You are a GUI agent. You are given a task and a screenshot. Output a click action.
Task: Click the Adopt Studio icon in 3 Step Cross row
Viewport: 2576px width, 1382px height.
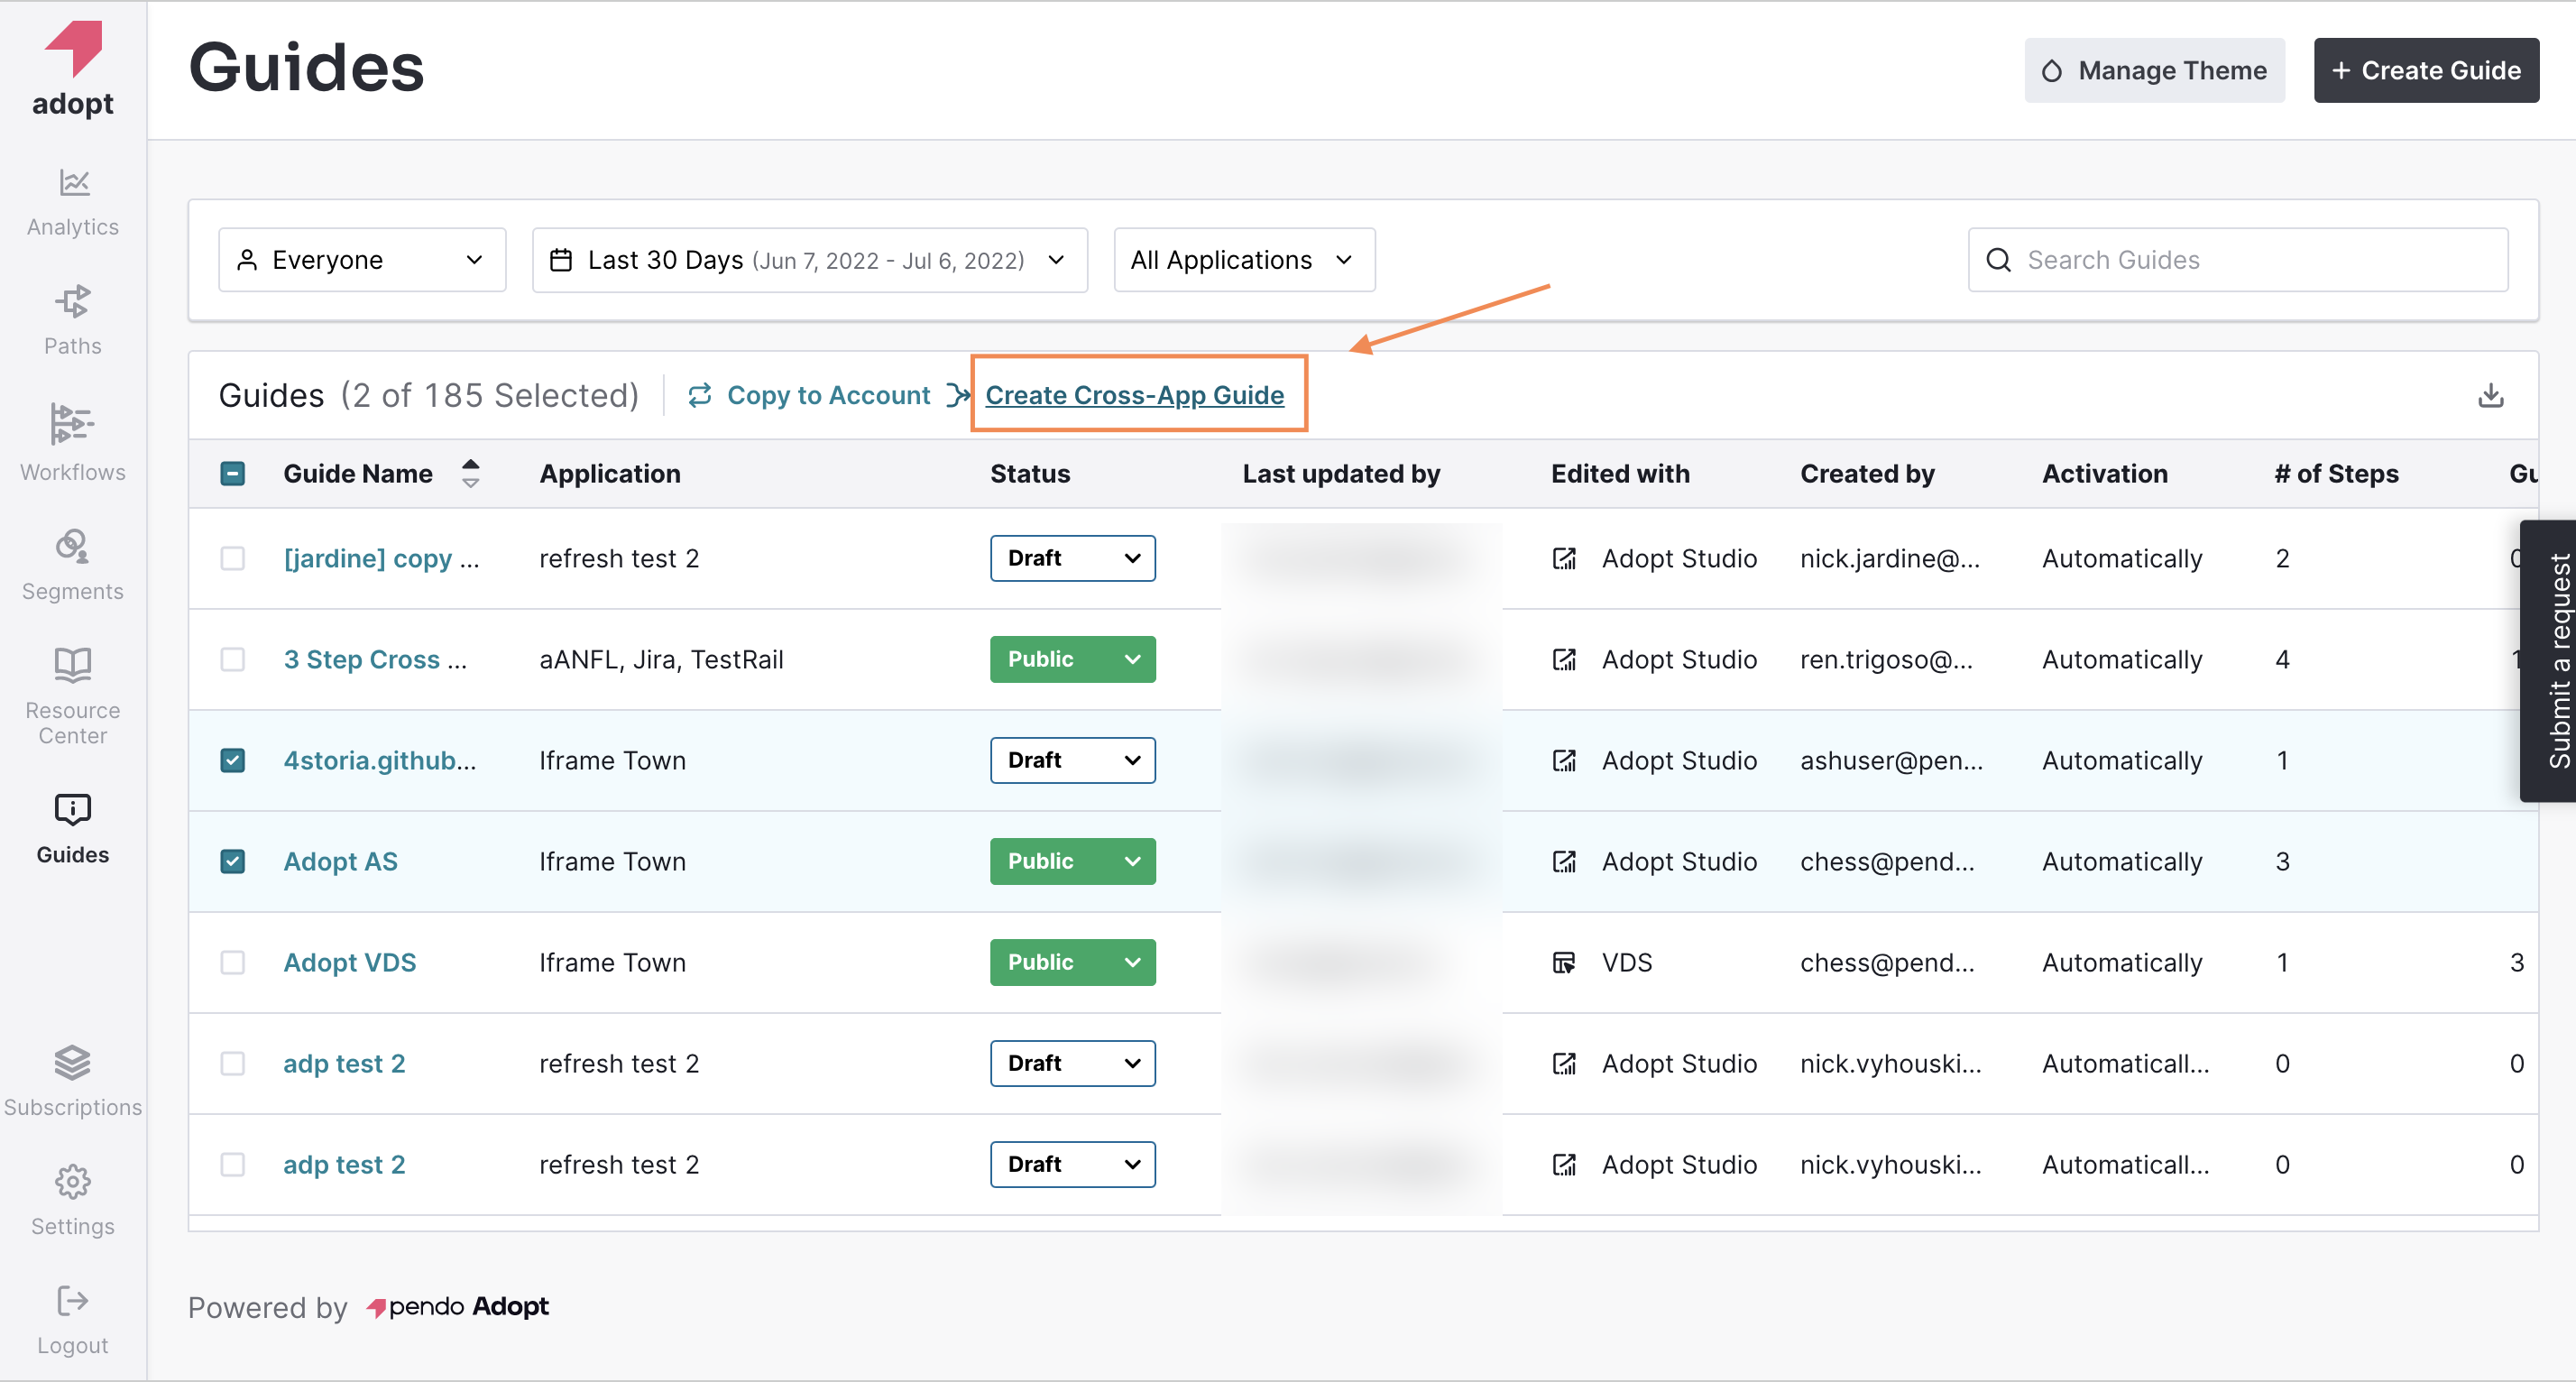(x=1564, y=659)
